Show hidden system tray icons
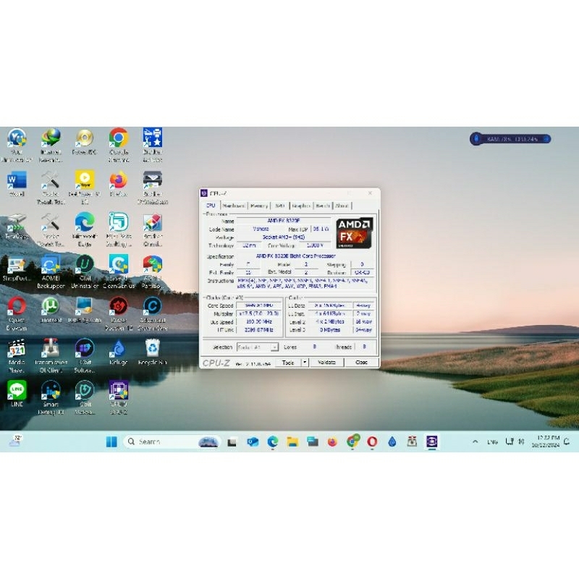Image resolution: width=579 pixels, height=579 pixels. pyautogui.click(x=476, y=441)
